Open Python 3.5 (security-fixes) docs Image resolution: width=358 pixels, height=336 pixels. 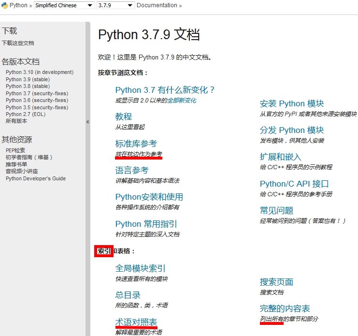point(37,107)
